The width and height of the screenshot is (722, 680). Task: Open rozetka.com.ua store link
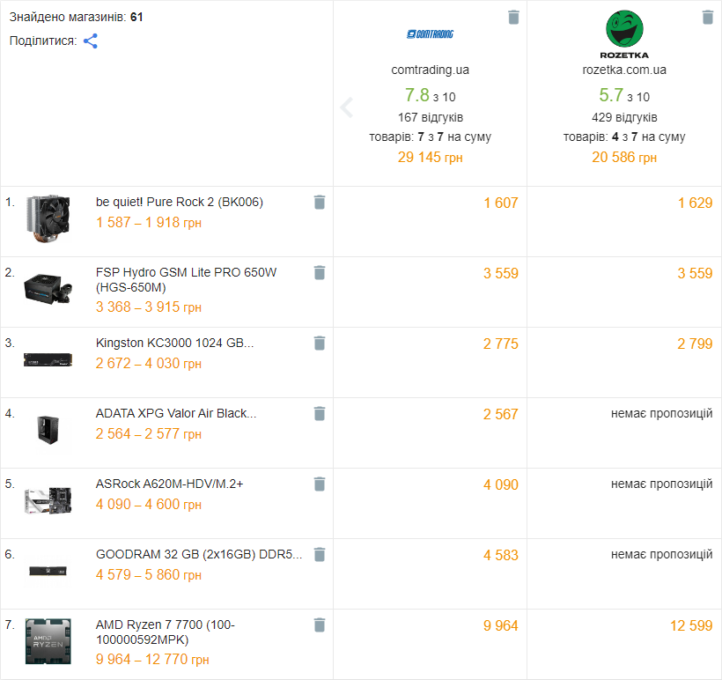(624, 70)
